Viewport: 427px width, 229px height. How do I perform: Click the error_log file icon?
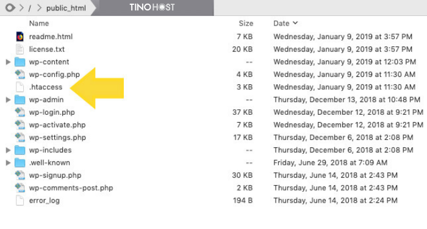(20, 201)
